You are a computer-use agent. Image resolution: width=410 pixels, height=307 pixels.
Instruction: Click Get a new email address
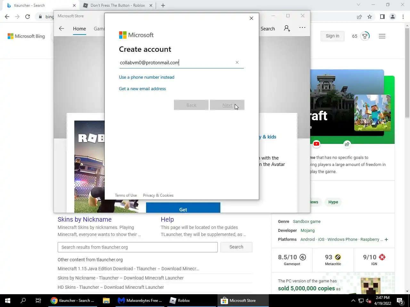coord(143,89)
